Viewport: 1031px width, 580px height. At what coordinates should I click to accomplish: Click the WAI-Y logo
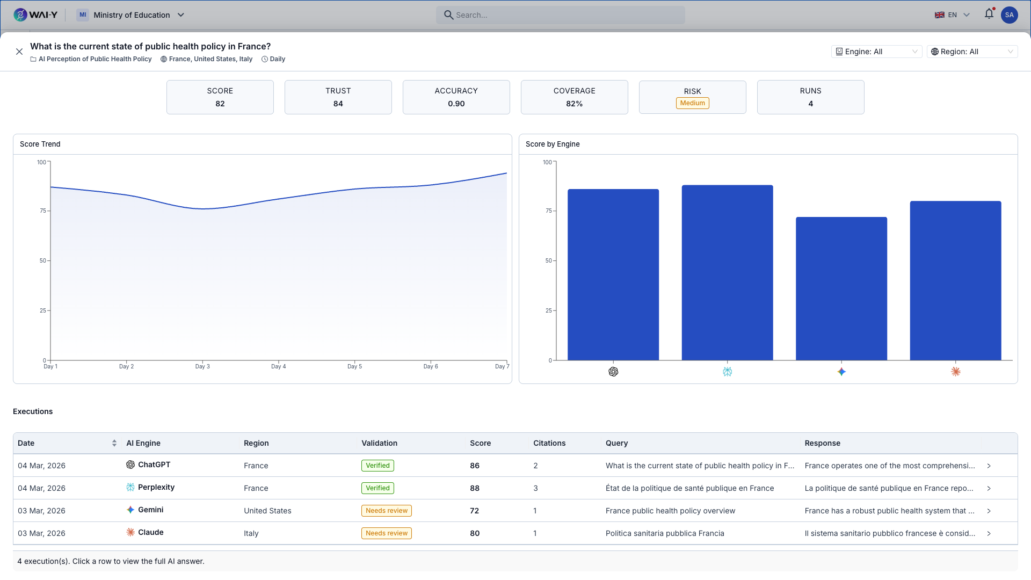(x=35, y=15)
